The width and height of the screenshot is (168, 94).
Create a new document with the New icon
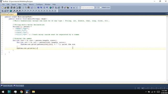point(2,8)
